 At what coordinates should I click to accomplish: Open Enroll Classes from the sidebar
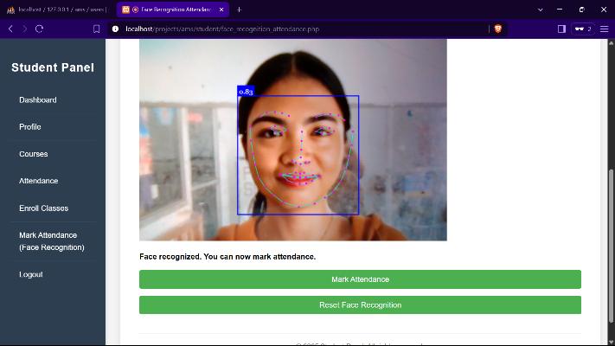[x=43, y=208]
